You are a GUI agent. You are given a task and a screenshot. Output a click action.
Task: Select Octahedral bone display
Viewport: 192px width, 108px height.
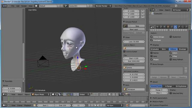(154, 49)
